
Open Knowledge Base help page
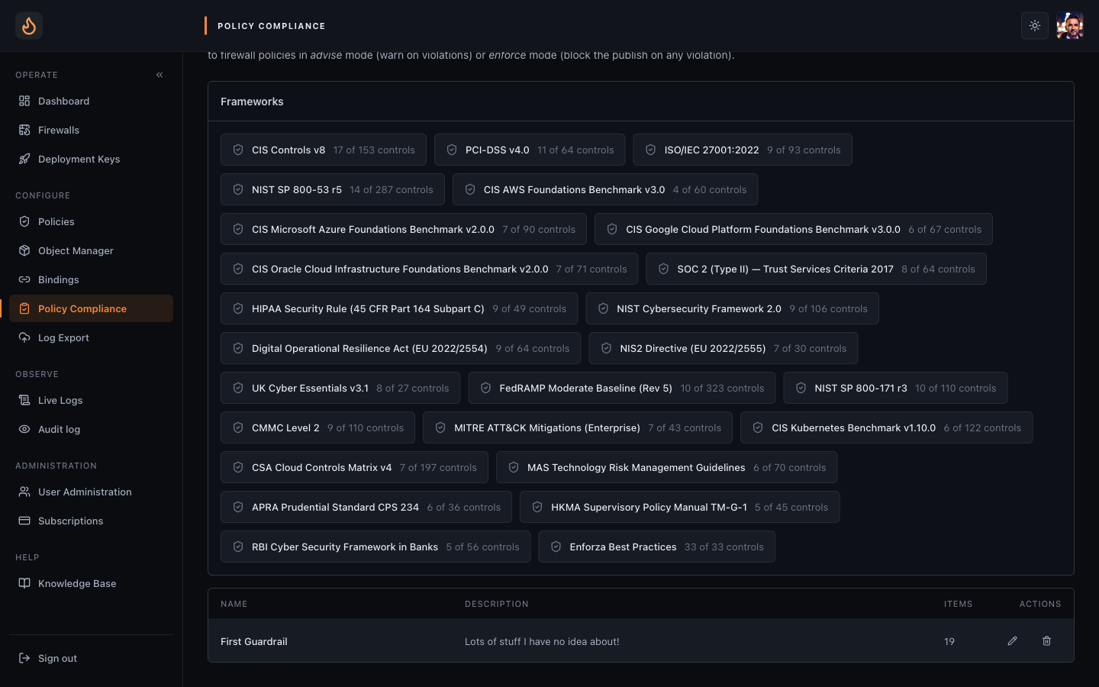tap(92, 583)
